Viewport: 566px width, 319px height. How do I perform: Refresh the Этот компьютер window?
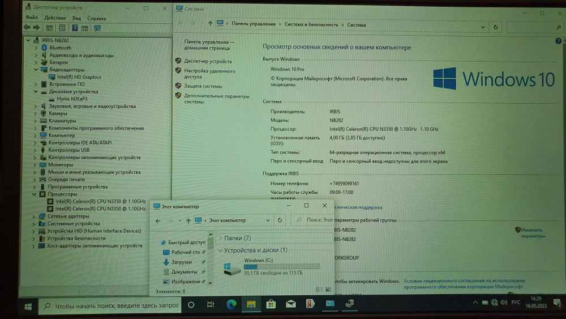click(280, 220)
